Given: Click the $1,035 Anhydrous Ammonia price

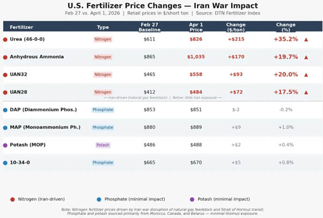Looking at the screenshot, I should click(196, 57).
